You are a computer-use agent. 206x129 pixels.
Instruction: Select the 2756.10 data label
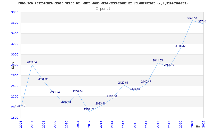pos(169,65)
